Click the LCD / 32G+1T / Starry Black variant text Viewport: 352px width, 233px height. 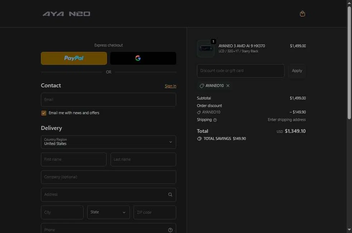pos(238,51)
